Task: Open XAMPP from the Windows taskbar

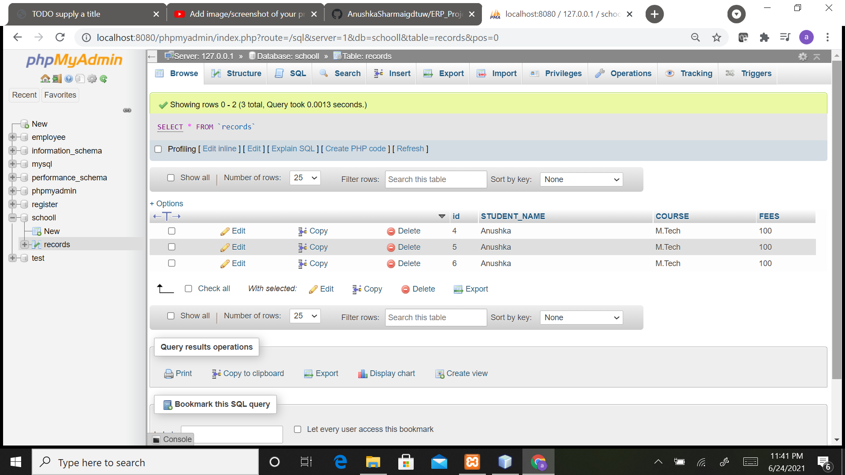Action: (472, 462)
